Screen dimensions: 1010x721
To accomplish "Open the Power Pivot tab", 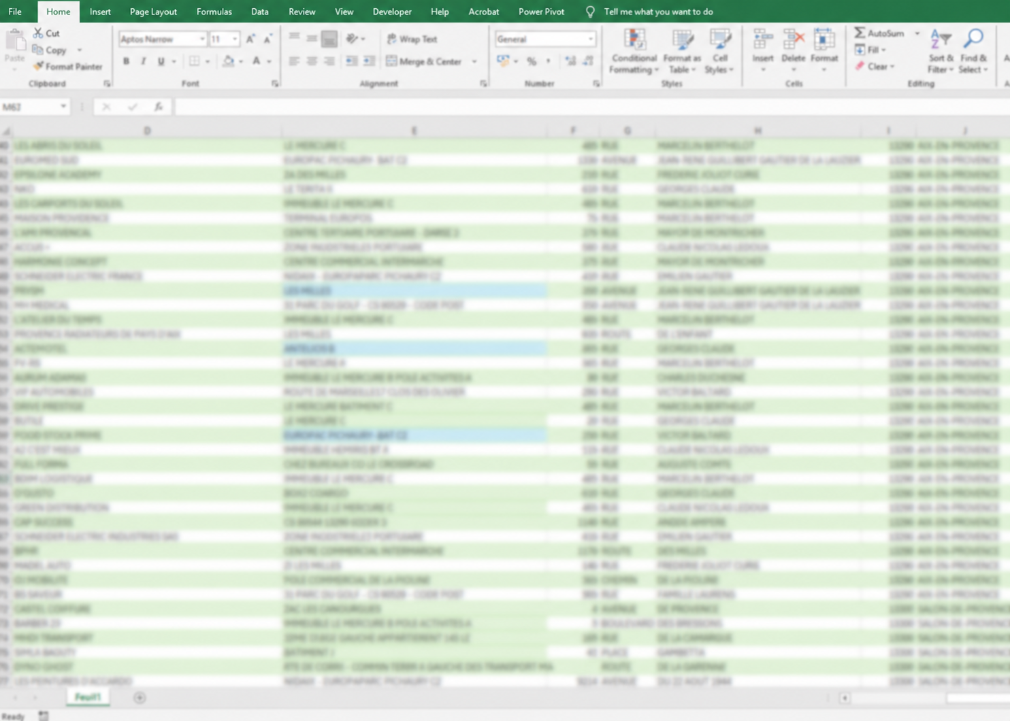I will [x=541, y=12].
